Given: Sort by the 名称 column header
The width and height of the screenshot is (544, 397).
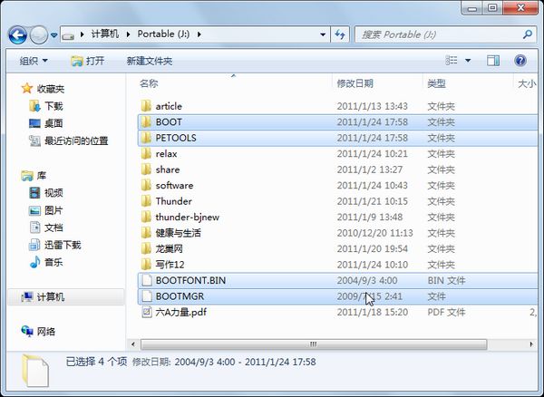Looking at the screenshot, I should pyautogui.click(x=150, y=83).
